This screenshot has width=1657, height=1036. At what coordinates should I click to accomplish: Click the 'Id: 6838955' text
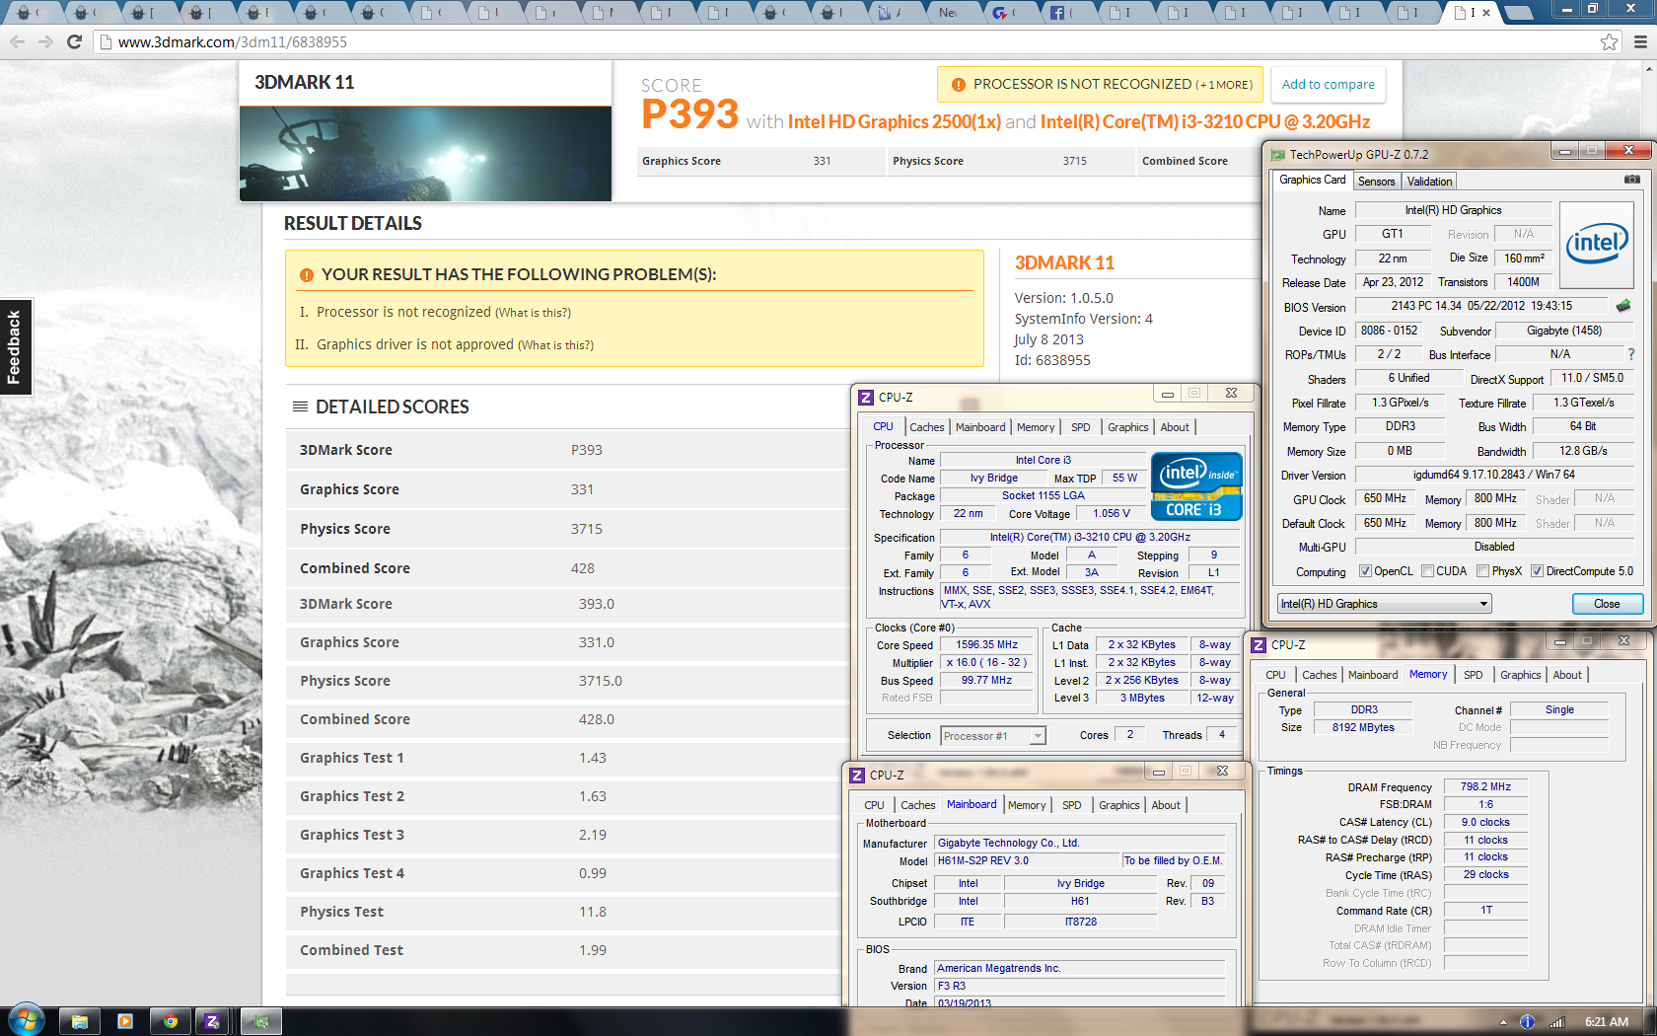click(x=1052, y=360)
